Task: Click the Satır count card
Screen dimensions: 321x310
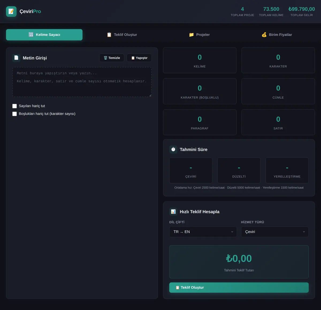Action: pyautogui.click(x=278, y=122)
